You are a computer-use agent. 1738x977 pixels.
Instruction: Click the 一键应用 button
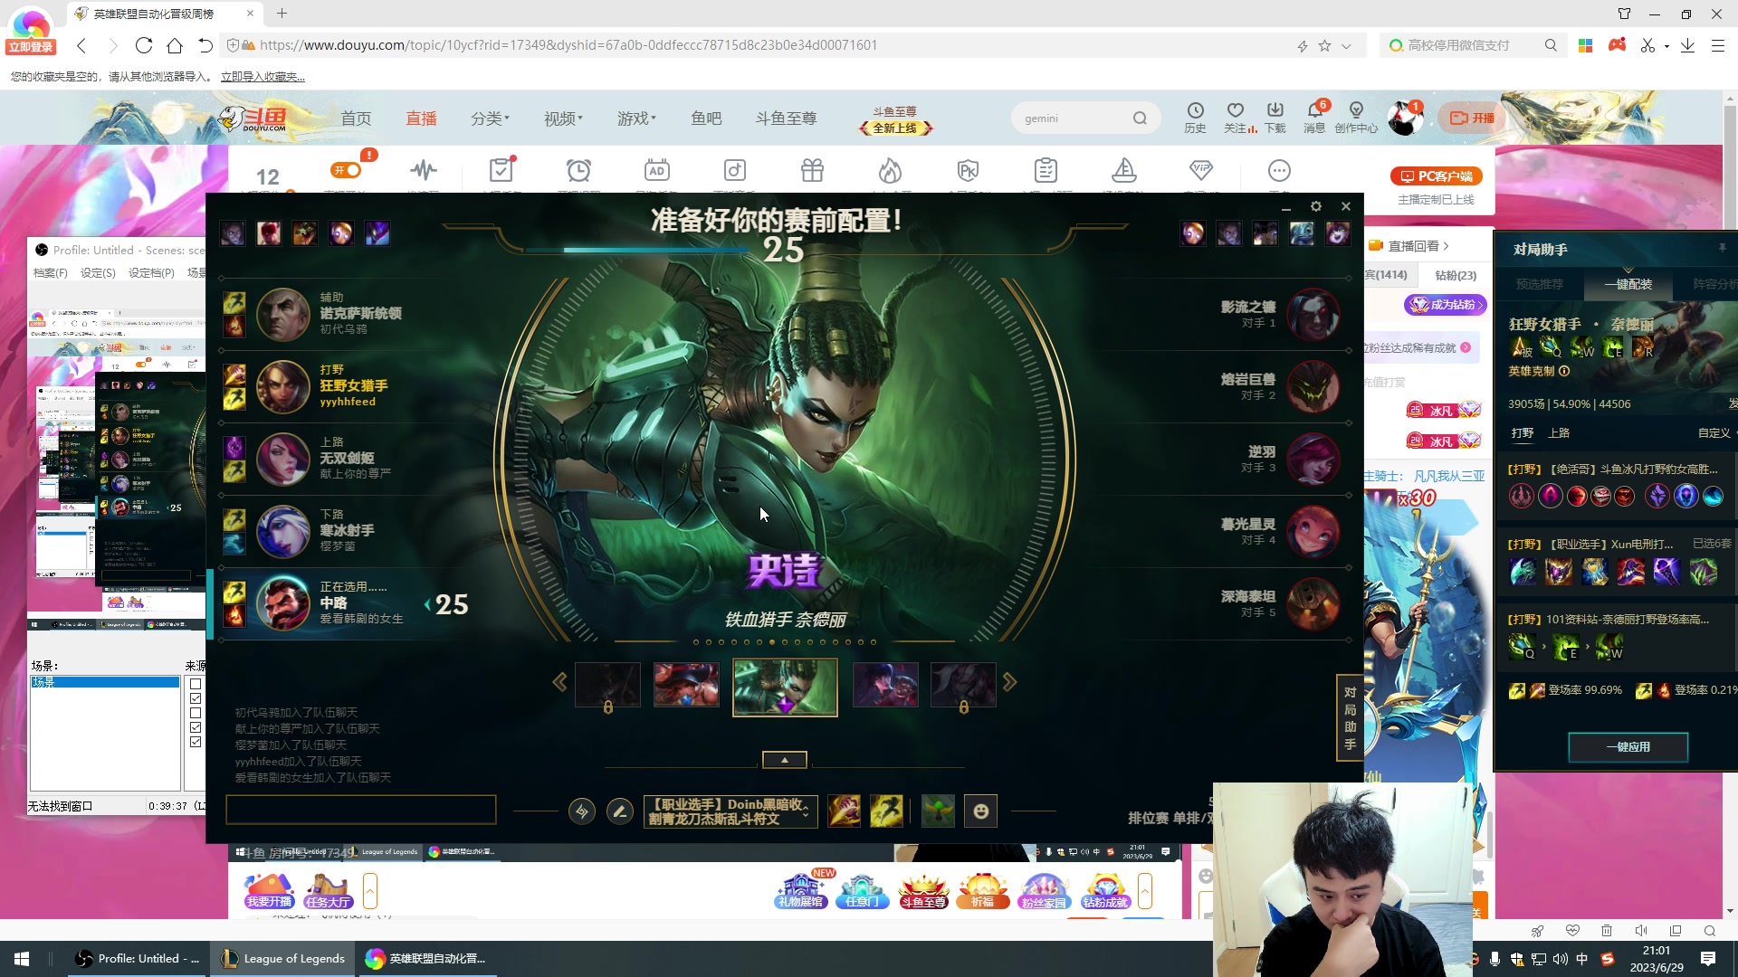(1628, 747)
